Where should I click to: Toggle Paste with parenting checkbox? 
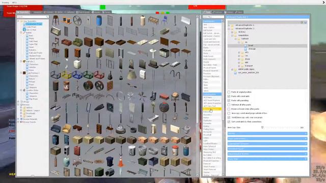point(229,101)
